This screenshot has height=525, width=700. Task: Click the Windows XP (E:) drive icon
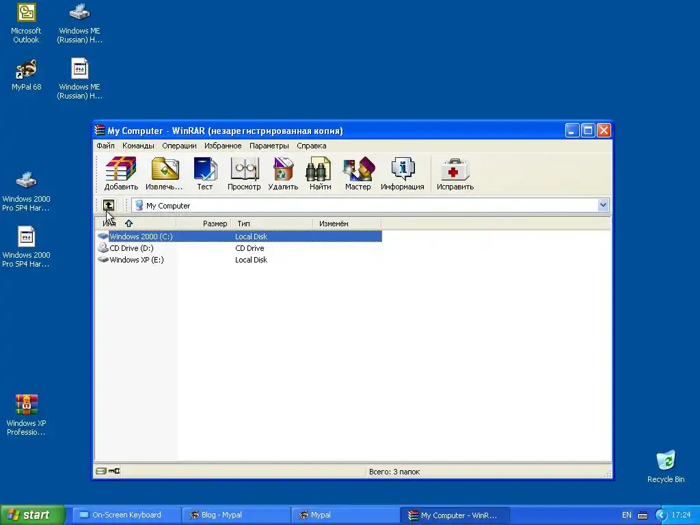point(103,259)
